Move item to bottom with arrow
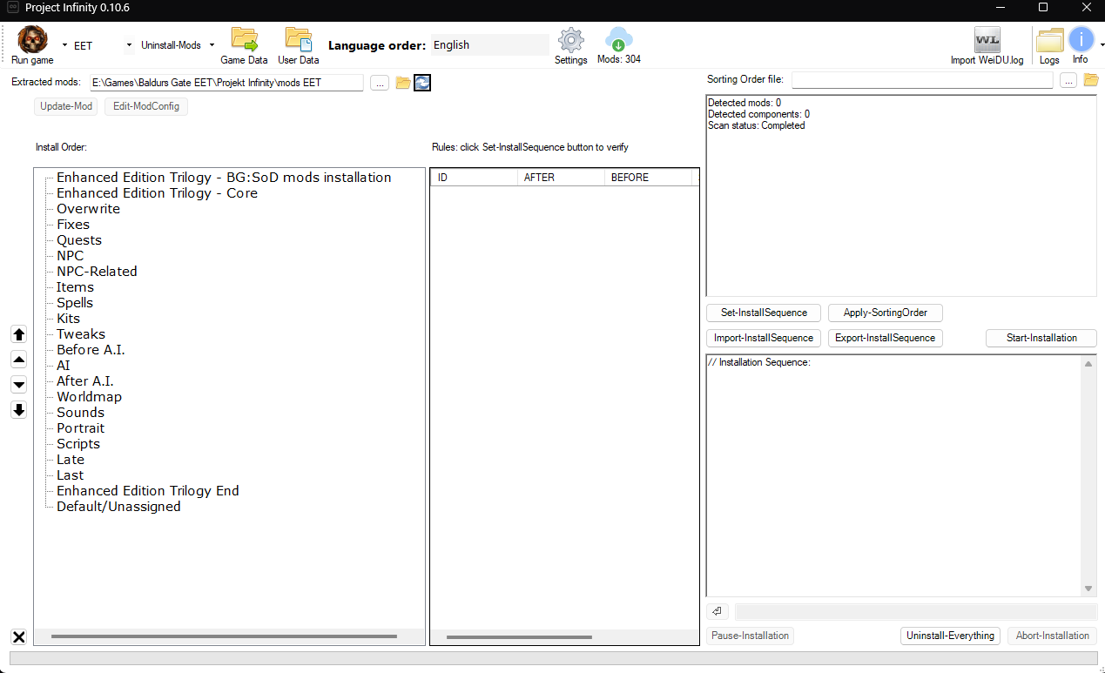 [19, 410]
